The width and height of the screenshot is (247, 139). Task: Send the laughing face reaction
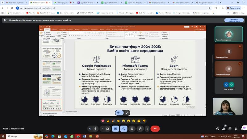pos(124,121)
